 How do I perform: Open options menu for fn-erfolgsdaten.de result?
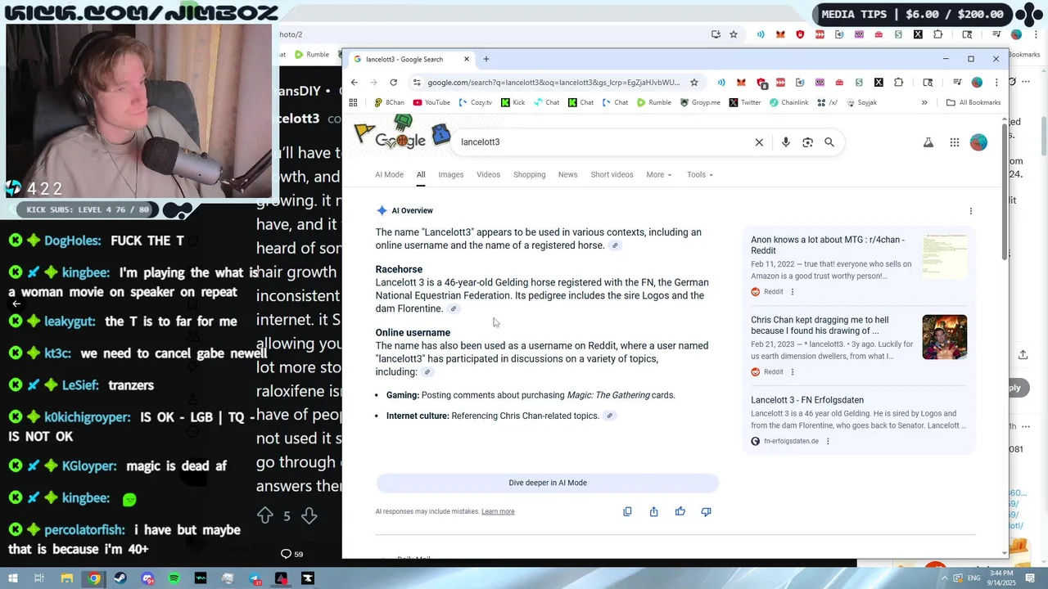828,442
